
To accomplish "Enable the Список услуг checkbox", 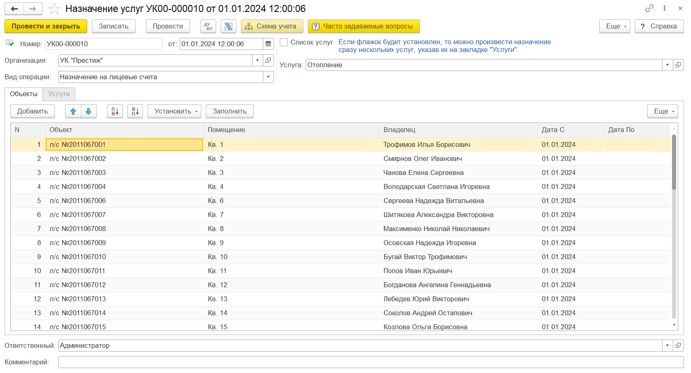I will tap(284, 42).
